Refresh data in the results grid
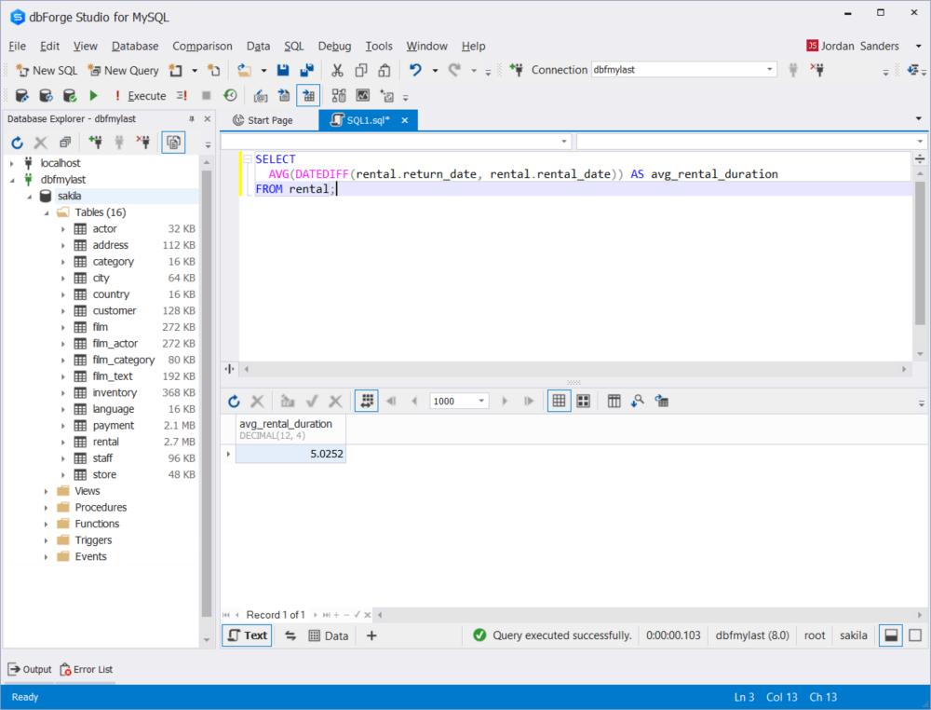This screenshot has height=710, width=931. point(234,401)
